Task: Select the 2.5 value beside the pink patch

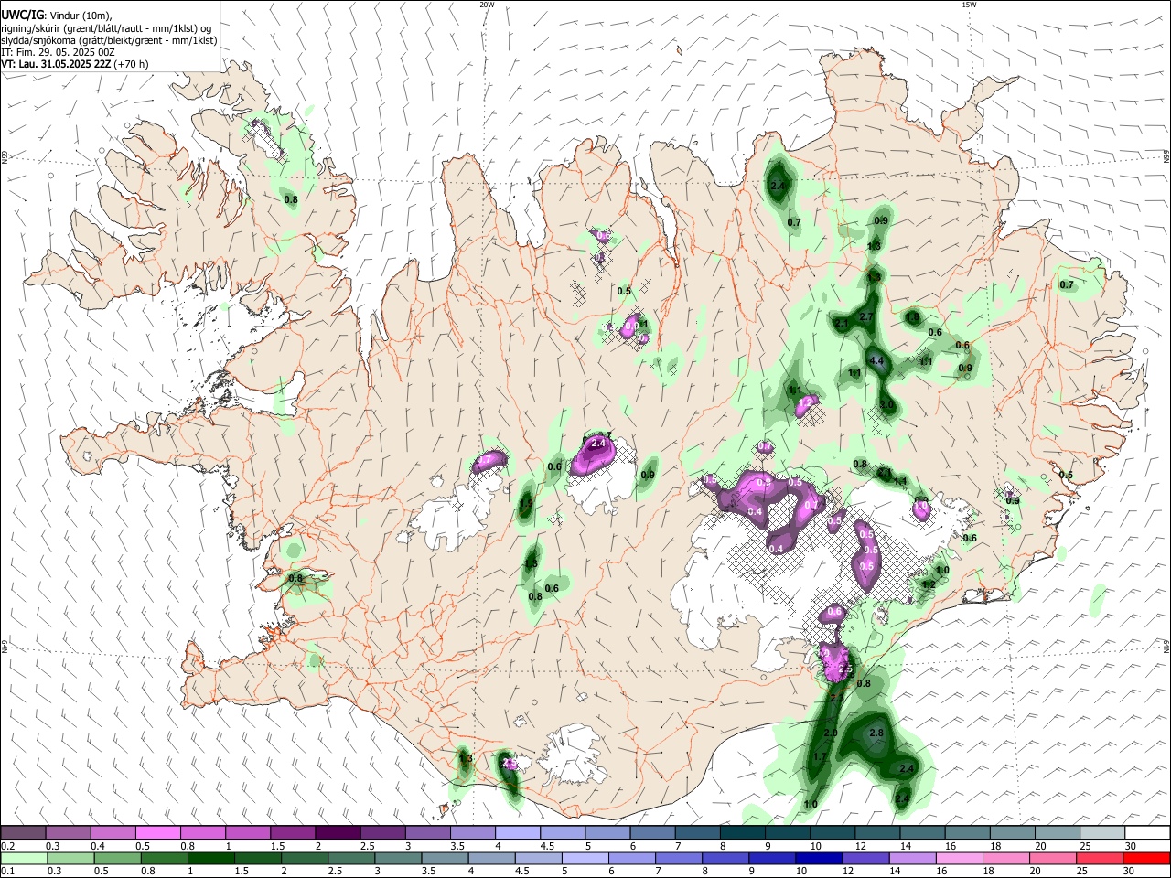Action: pyautogui.click(x=845, y=670)
